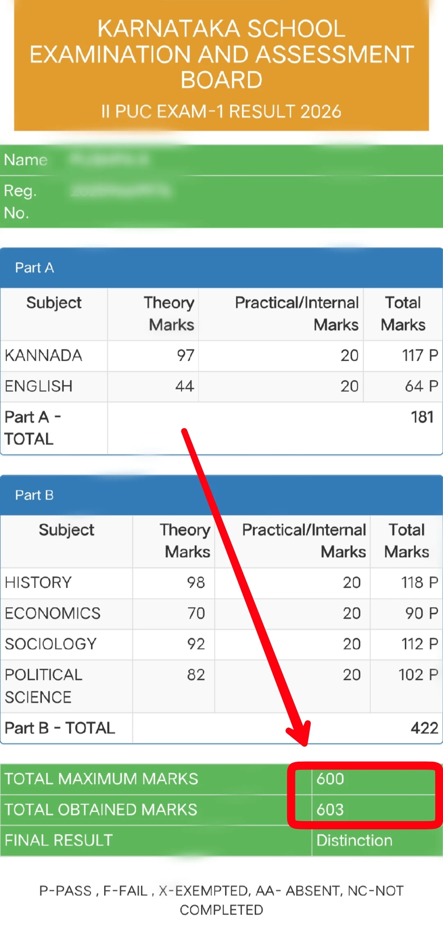Click Part B Total Marks column header
443x931 pixels.
[x=406, y=541]
